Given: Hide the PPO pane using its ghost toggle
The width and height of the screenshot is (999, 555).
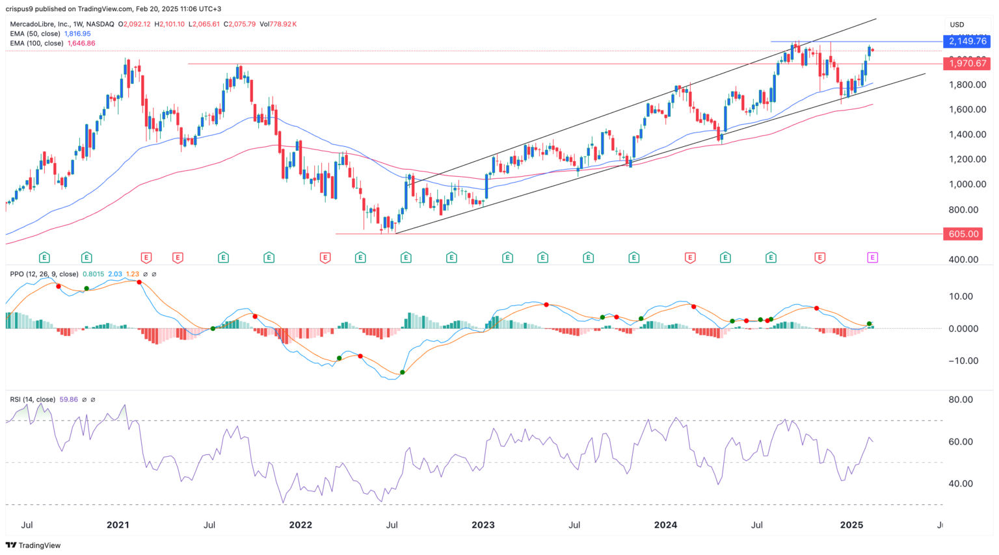Looking at the screenshot, I should coord(146,275).
